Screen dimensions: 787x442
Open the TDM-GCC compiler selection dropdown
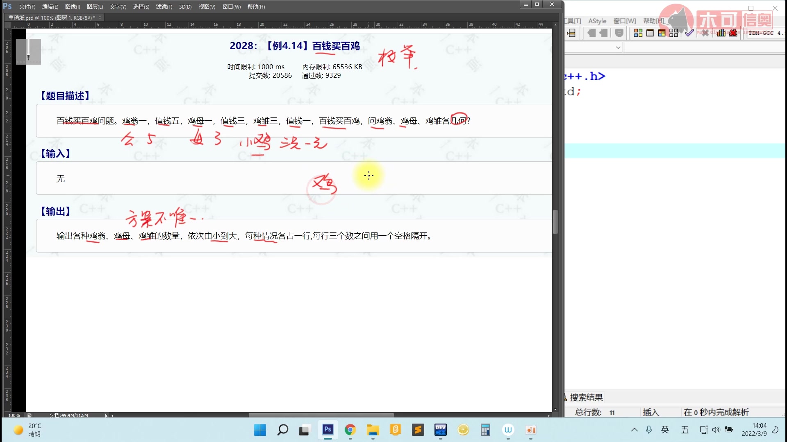[765, 33]
